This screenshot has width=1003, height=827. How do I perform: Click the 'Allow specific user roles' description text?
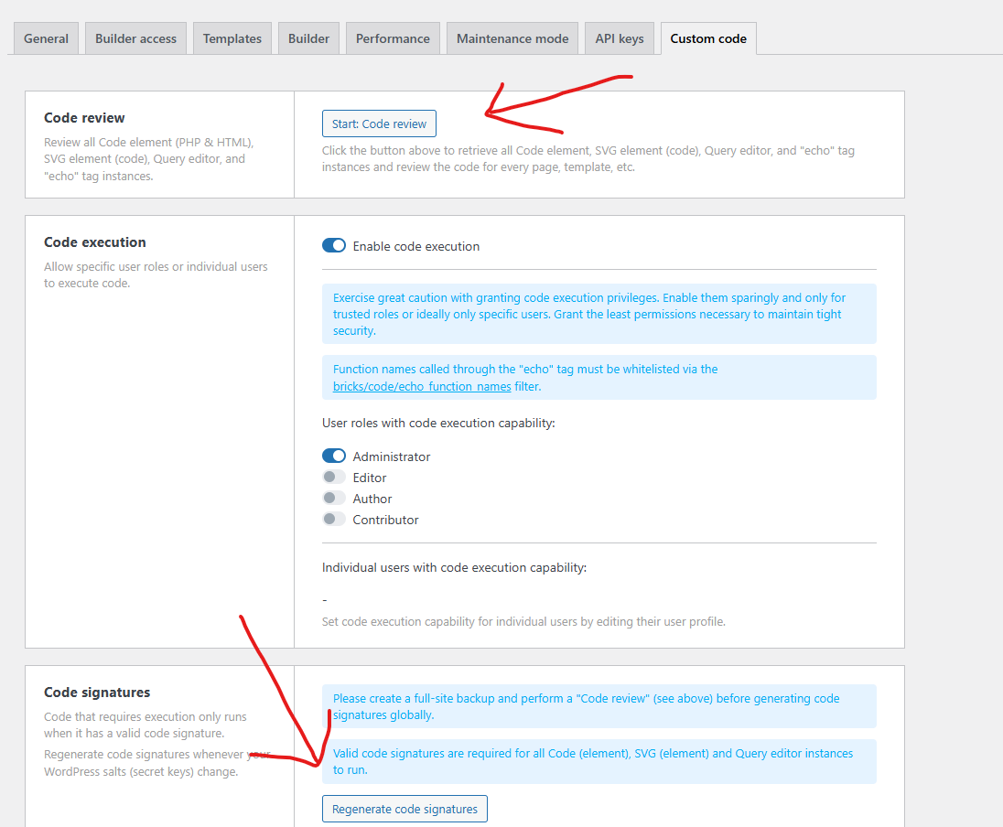(156, 275)
